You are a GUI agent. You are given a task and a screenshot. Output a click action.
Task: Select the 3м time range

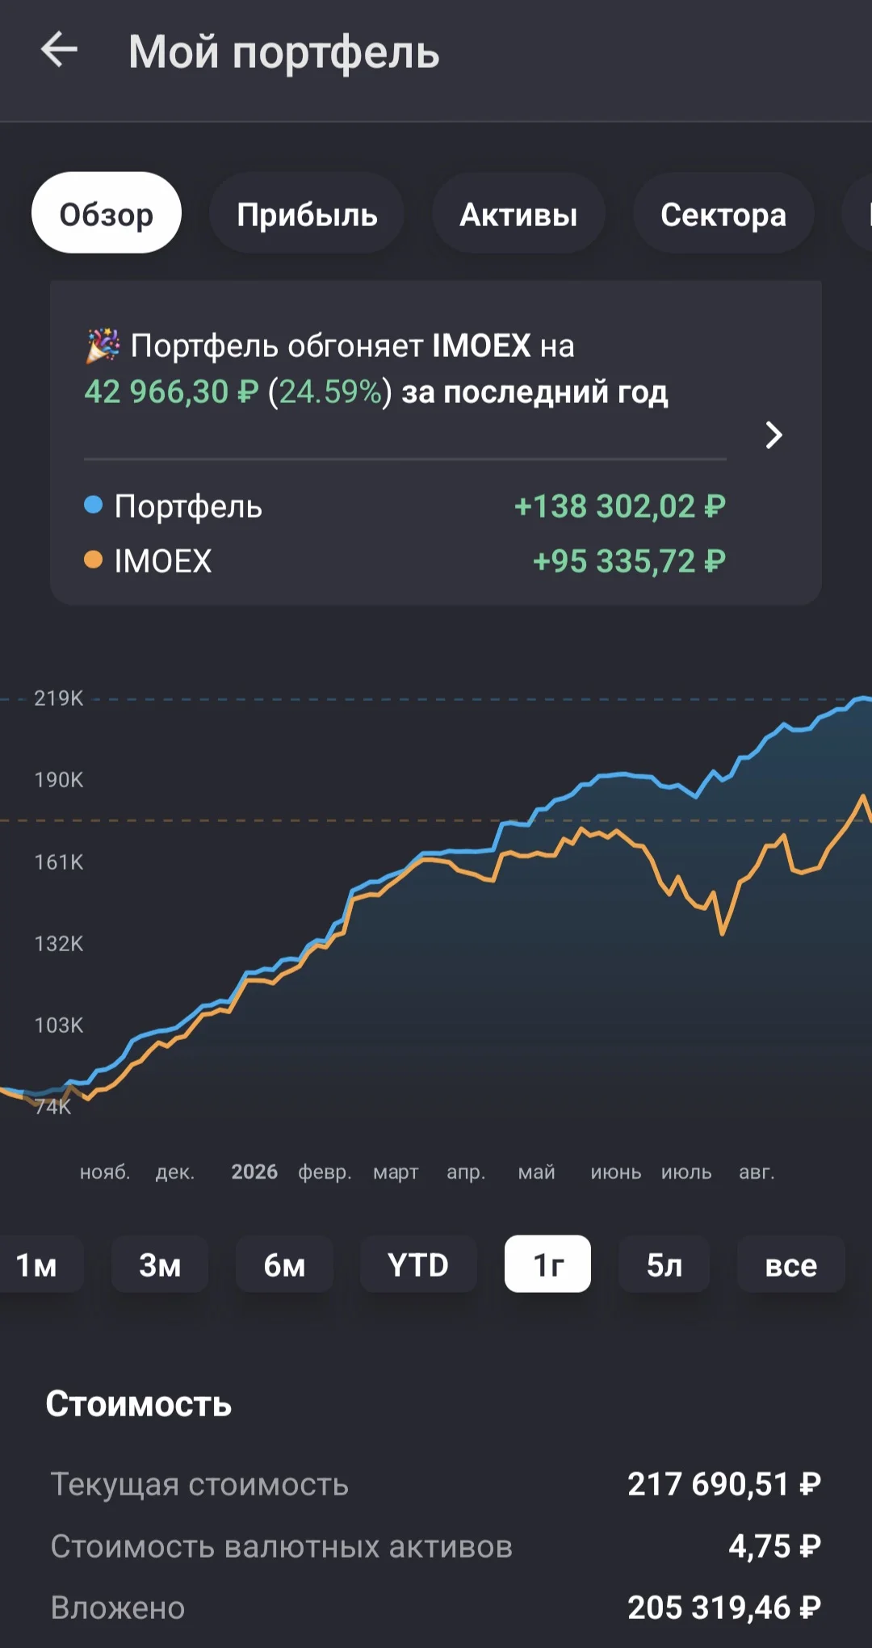click(x=160, y=1264)
